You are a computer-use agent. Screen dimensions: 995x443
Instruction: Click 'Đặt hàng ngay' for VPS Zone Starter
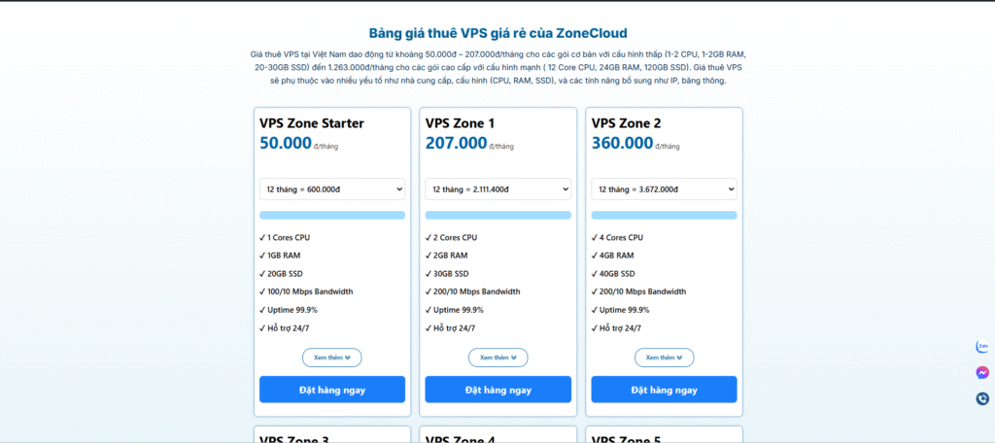click(332, 390)
